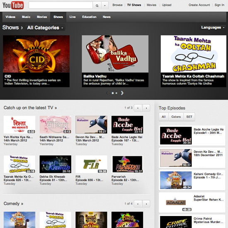Select the Colors filter in Top Episodes
The height and width of the screenshot is (228, 228).
[176, 117]
